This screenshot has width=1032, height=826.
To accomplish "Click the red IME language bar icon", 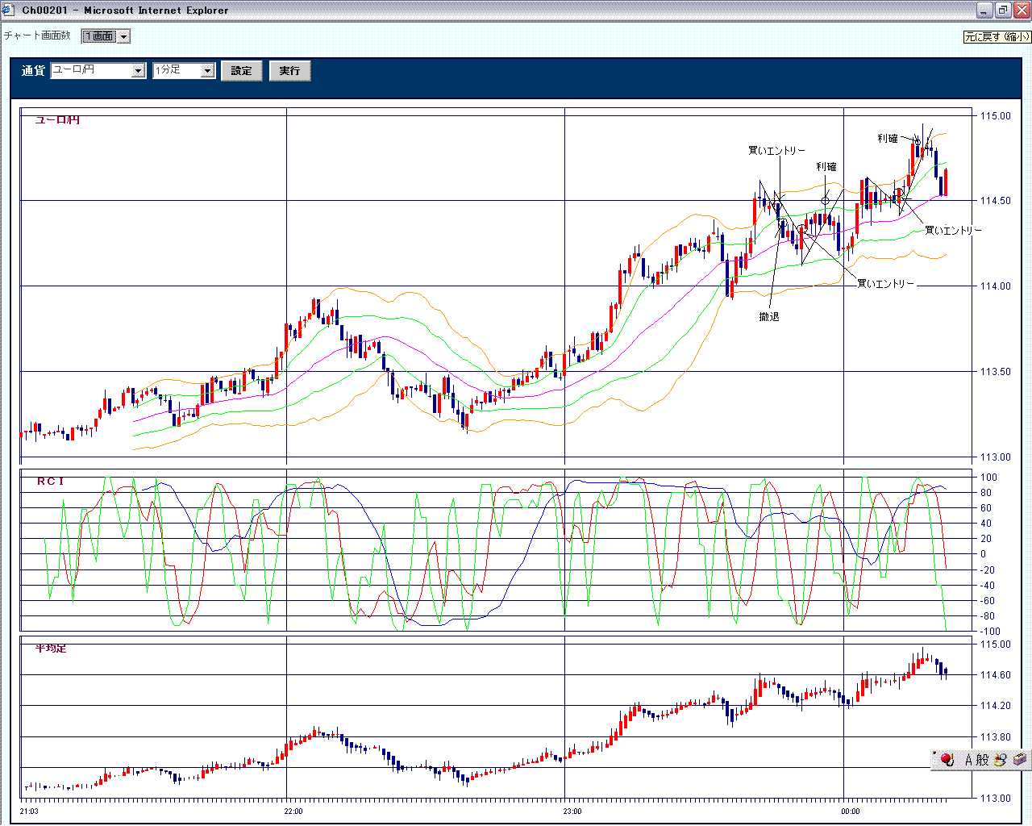I will point(947,759).
